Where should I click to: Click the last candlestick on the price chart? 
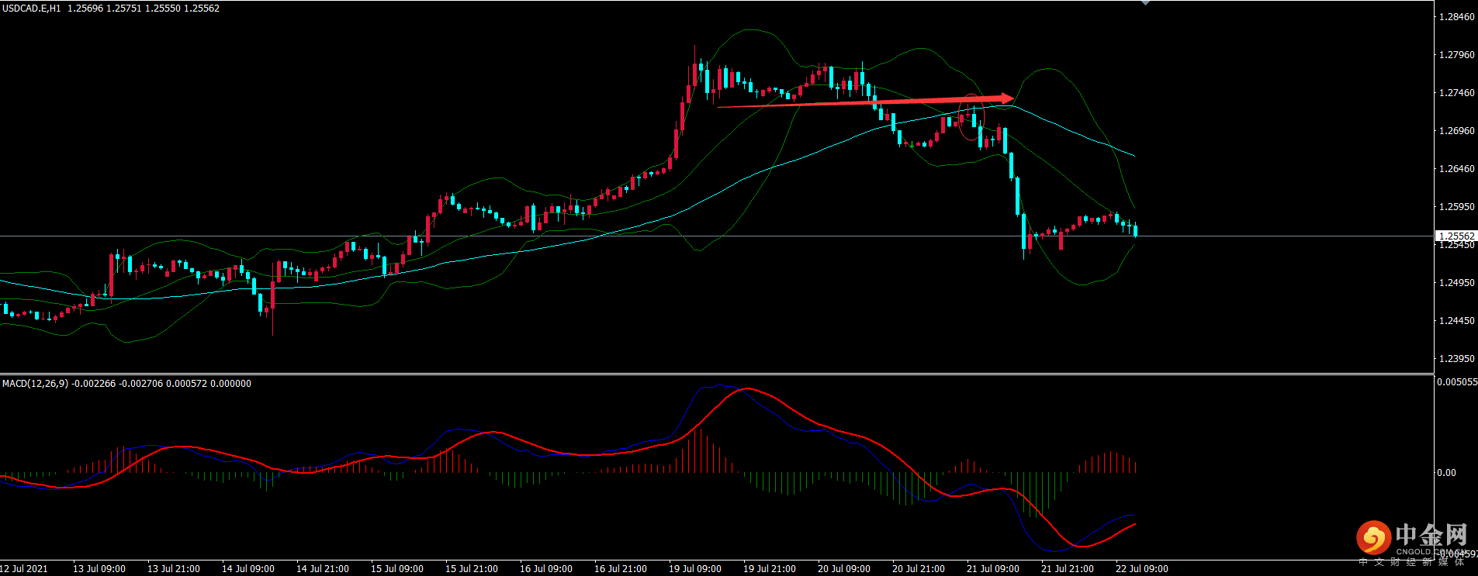pyautogui.click(x=1136, y=229)
